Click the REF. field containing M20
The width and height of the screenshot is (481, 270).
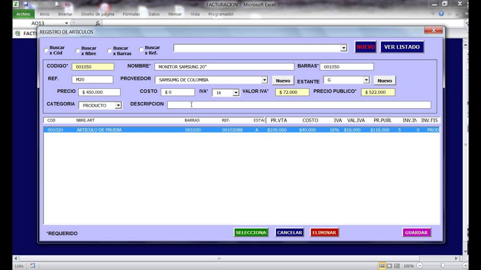coord(92,79)
